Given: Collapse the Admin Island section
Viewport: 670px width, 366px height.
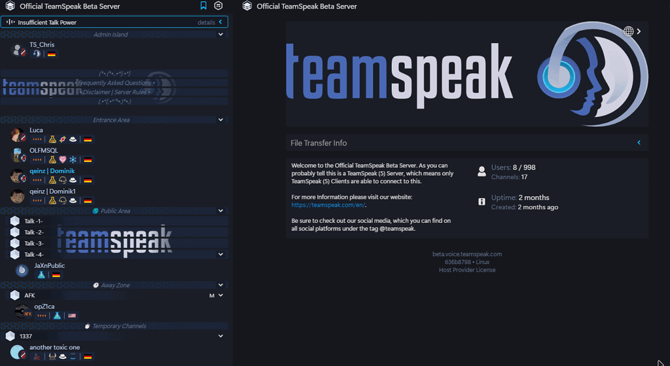Looking at the screenshot, I should tap(220, 35).
